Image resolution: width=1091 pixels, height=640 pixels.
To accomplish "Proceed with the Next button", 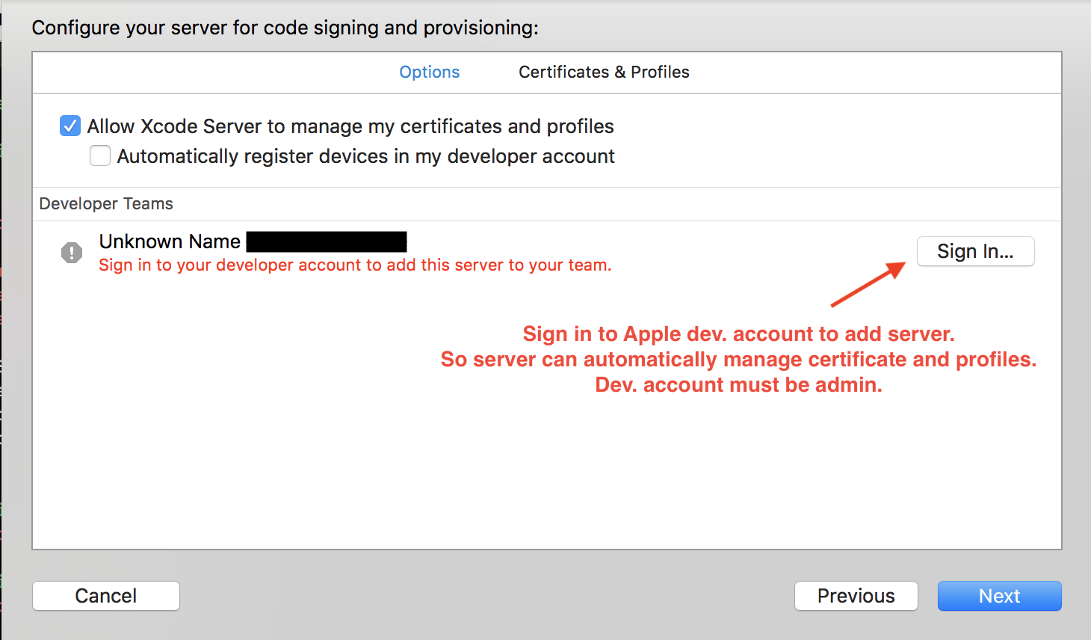I will pos(999,596).
